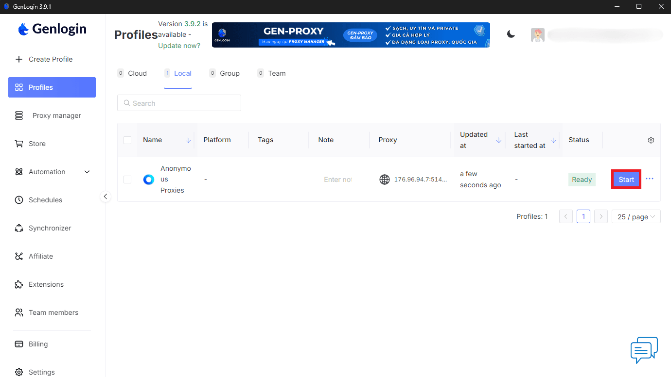Click inside the Search profiles field
Viewport: 671px width, 377px height.
click(x=179, y=103)
